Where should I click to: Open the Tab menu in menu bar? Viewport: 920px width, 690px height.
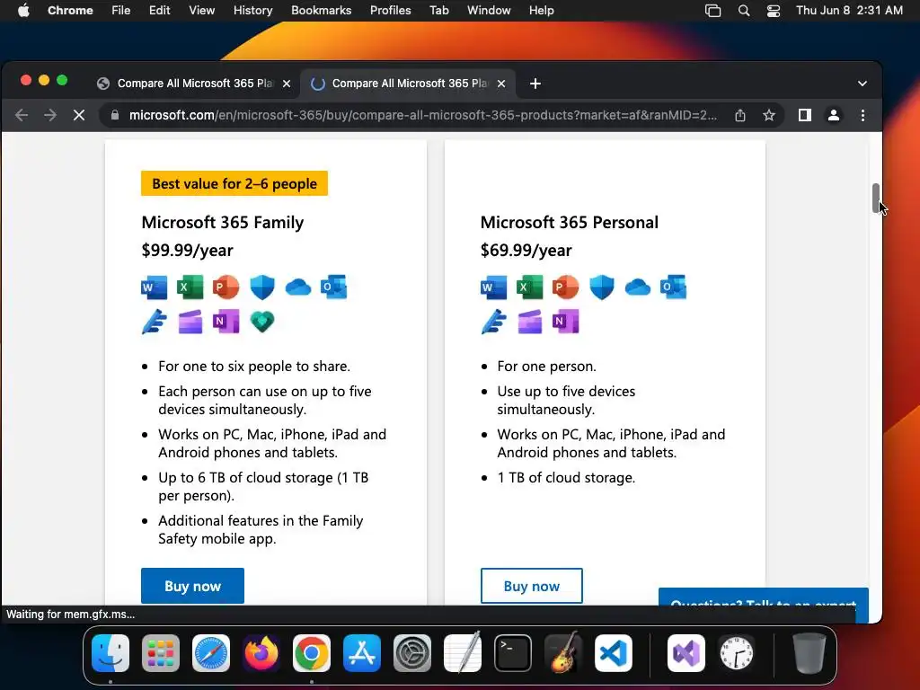click(x=438, y=11)
